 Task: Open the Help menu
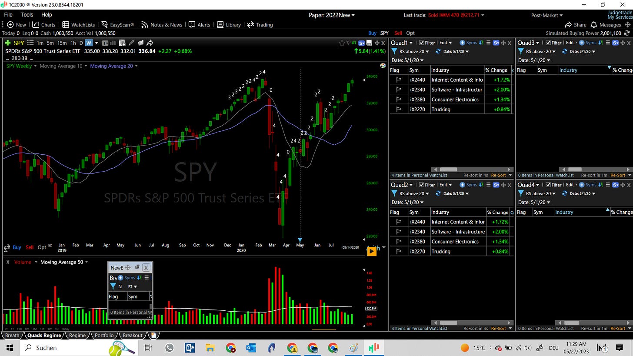[x=47, y=15]
